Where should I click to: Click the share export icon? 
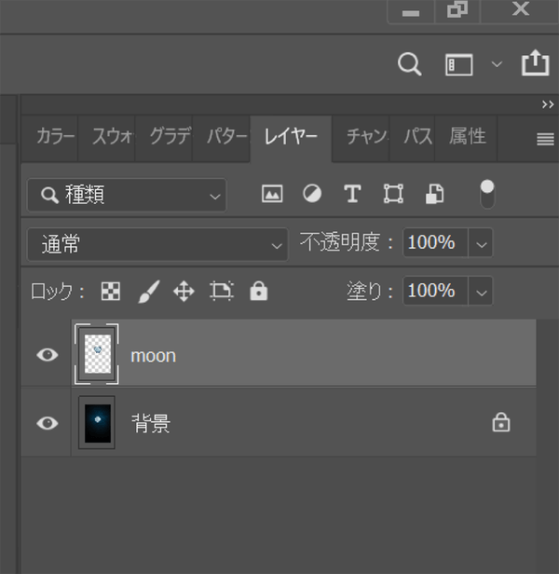(x=535, y=62)
